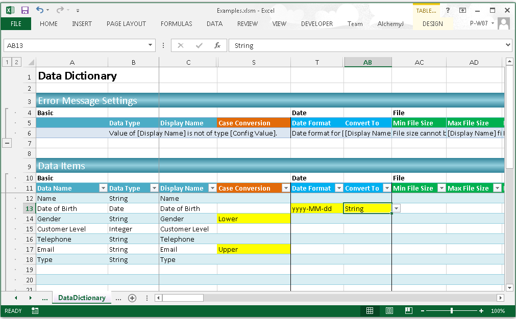Click the zoom in plus button
This screenshot has width=516, height=319.
pos(481,311)
